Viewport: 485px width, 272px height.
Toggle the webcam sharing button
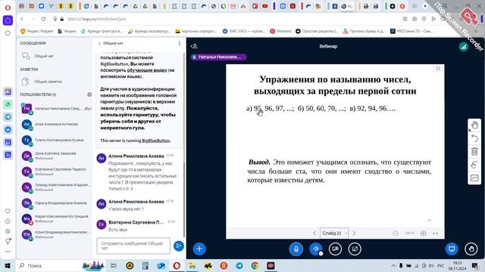point(335,249)
